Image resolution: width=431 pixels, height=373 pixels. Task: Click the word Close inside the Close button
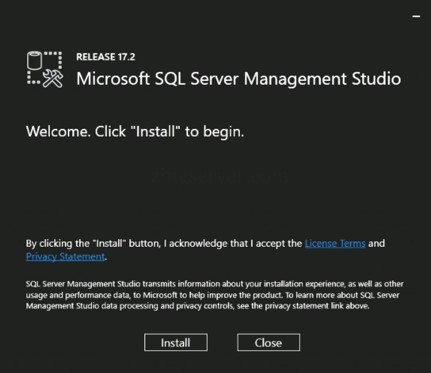pyautogui.click(x=268, y=343)
